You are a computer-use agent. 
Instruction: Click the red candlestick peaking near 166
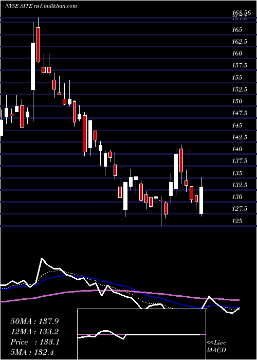click(x=38, y=45)
